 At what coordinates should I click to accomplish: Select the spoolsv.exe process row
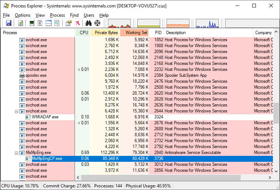click(x=36, y=75)
